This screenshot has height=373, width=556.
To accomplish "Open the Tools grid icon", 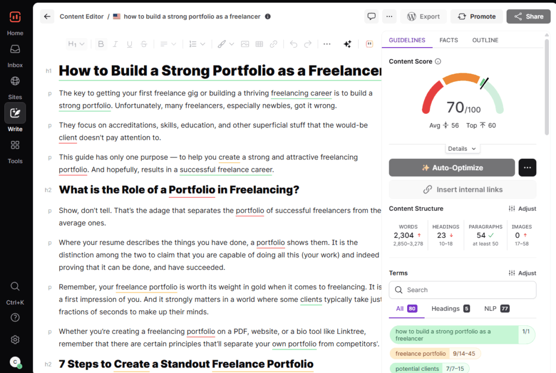I will pos(15,145).
